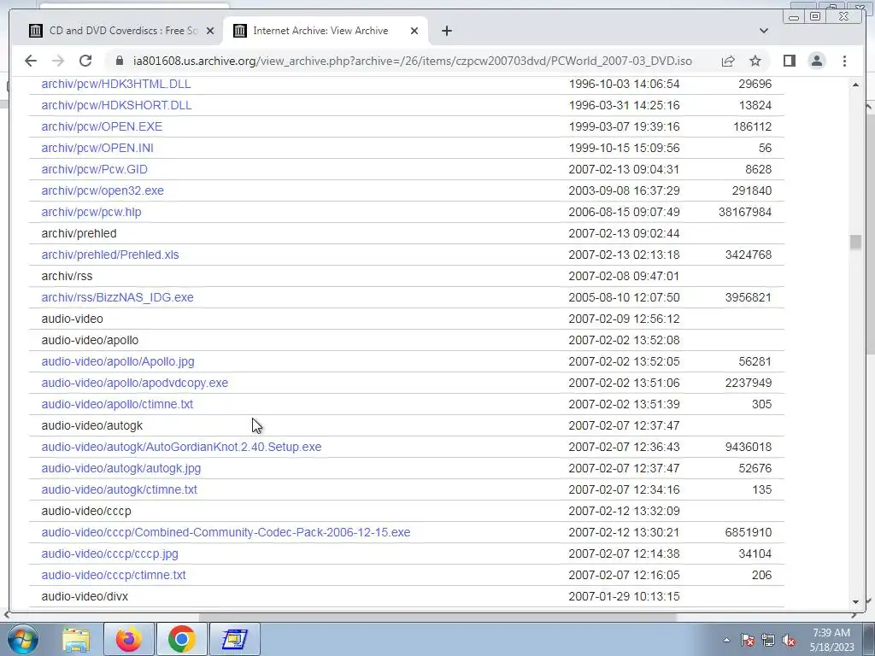Open archiv/pcw/OPEN.INI file link
The height and width of the screenshot is (656, 875).
[97, 148]
